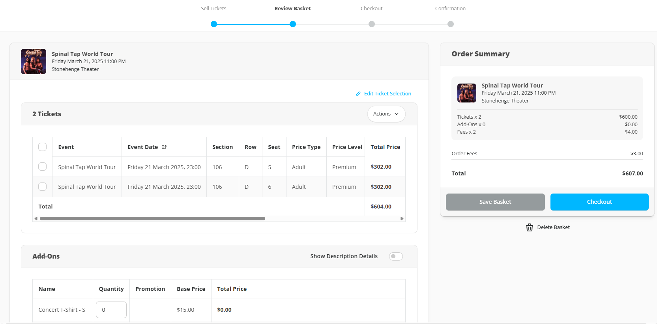Click the Seat column header
The width and height of the screenshot is (657, 324).
(x=274, y=147)
